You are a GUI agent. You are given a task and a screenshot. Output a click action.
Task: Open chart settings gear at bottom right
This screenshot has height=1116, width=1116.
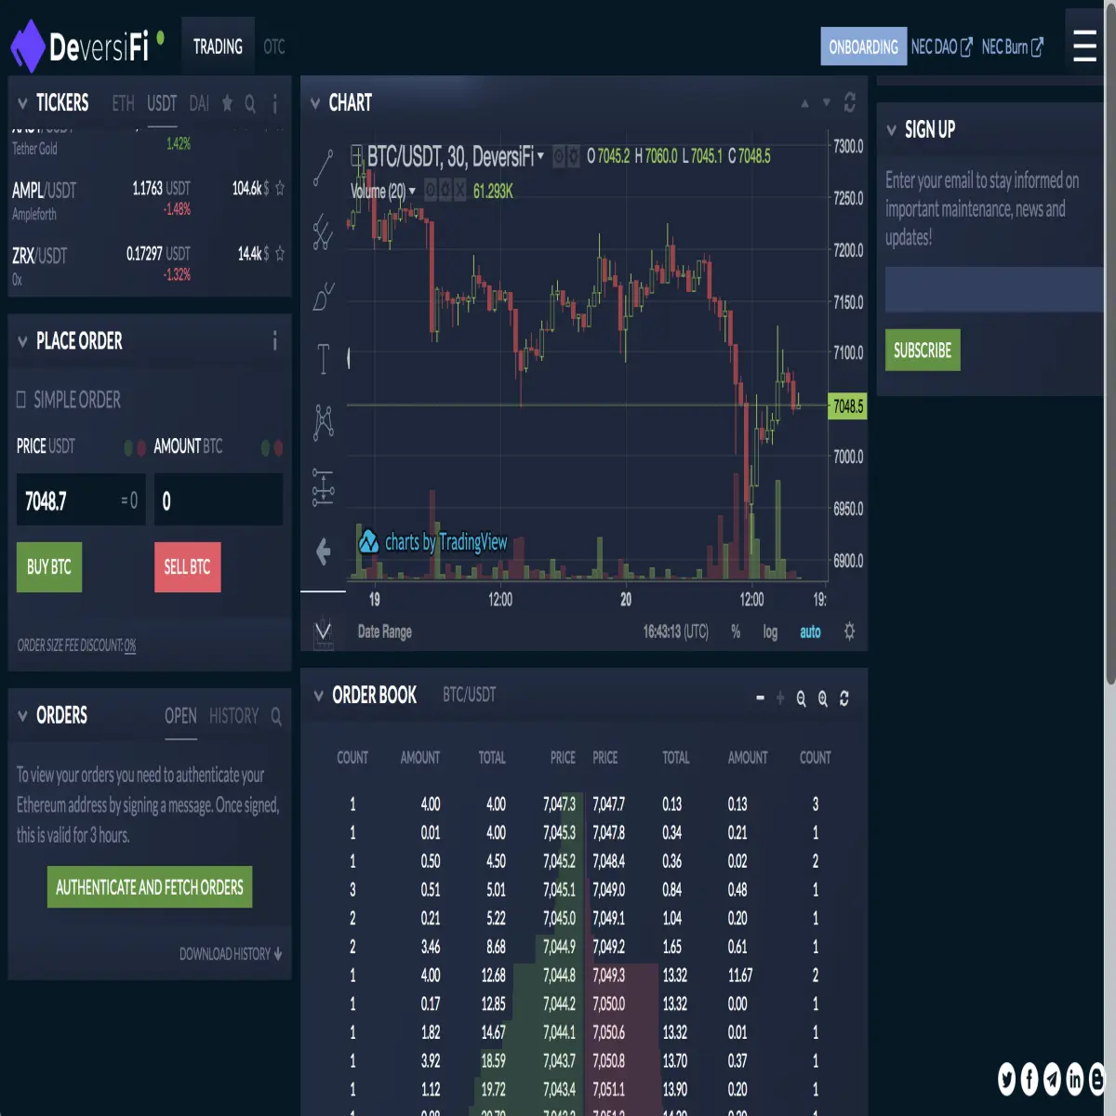pyautogui.click(x=849, y=631)
